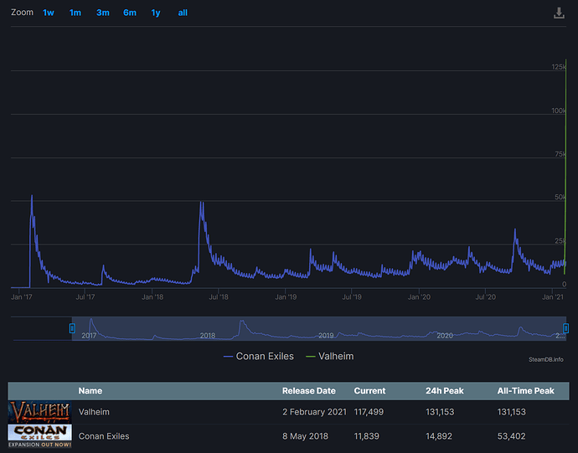
Task: Click the Jan '20 axis label
Action: [x=419, y=297]
